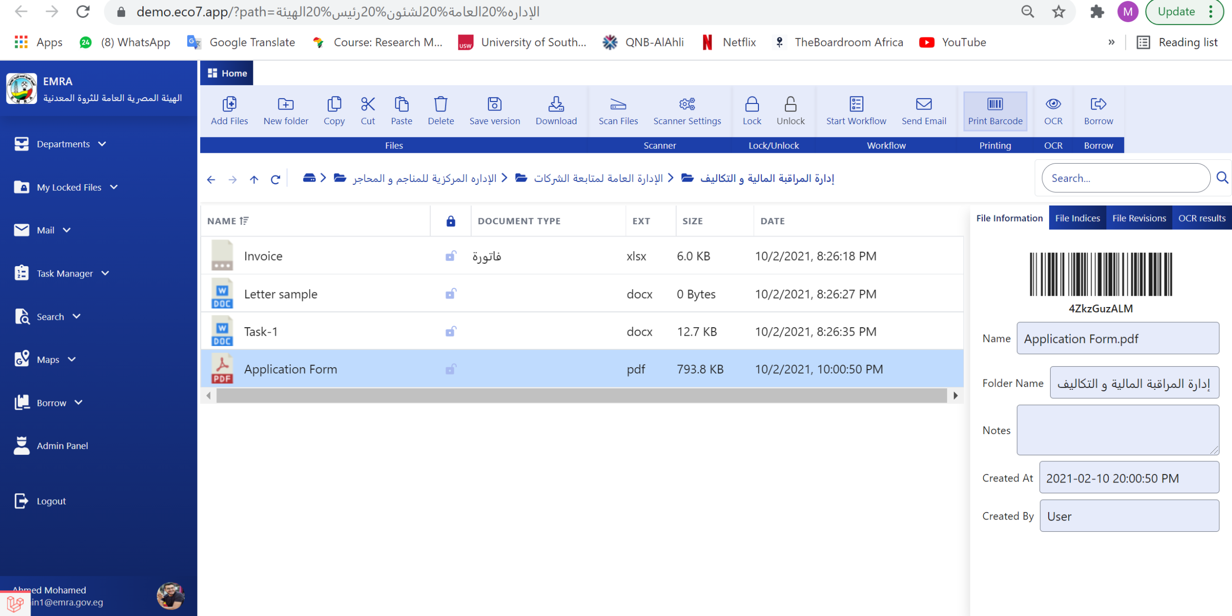Open Admin Panel in sidebar
Viewport: 1232px width, 616px height.
click(x=51, y=445)
